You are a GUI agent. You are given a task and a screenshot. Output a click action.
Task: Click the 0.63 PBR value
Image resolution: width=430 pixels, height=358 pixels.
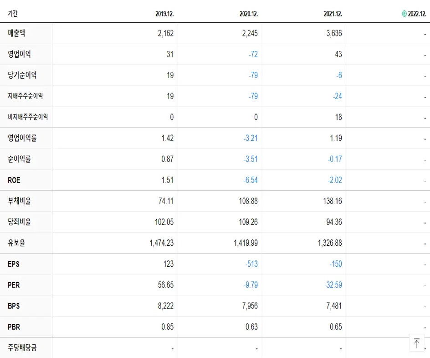[252, 327]
